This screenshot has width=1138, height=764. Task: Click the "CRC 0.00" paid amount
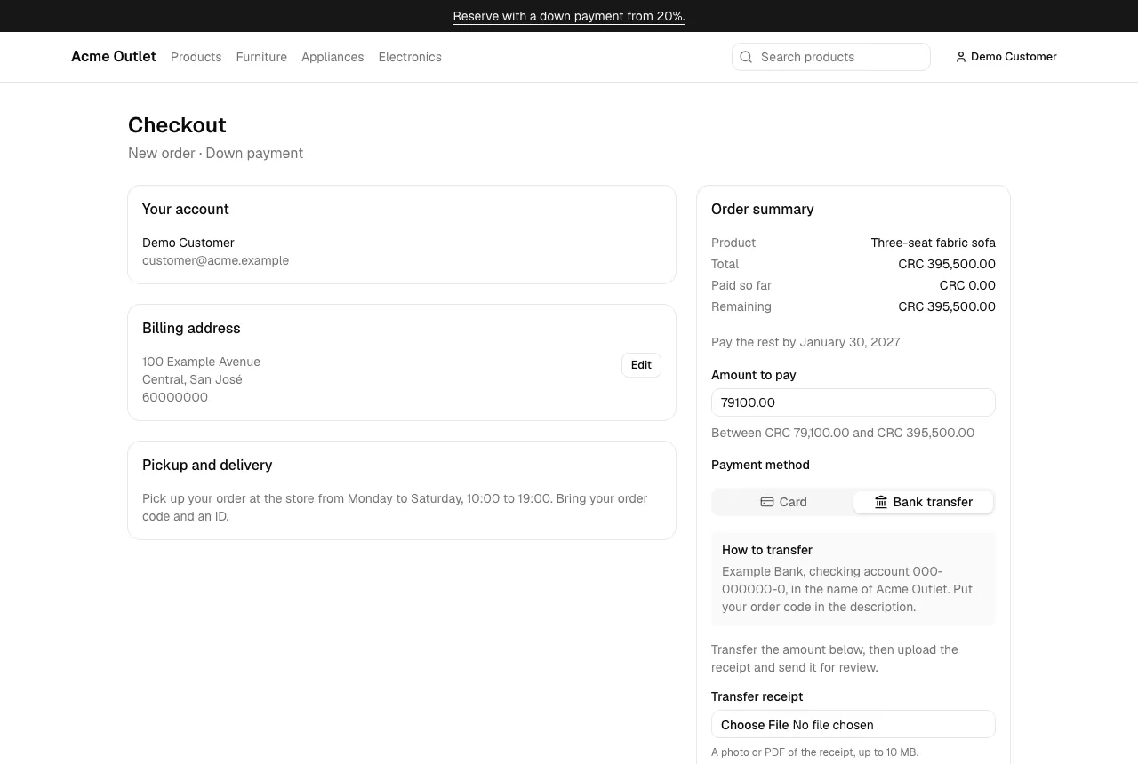pyautogui.click(x=967, y=285)
